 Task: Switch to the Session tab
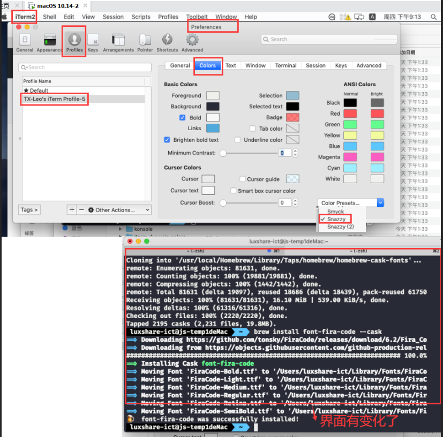pos(316,65)
